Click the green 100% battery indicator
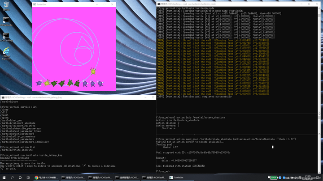This screenshot has height=181, width=323. click(x=274, y=177)
